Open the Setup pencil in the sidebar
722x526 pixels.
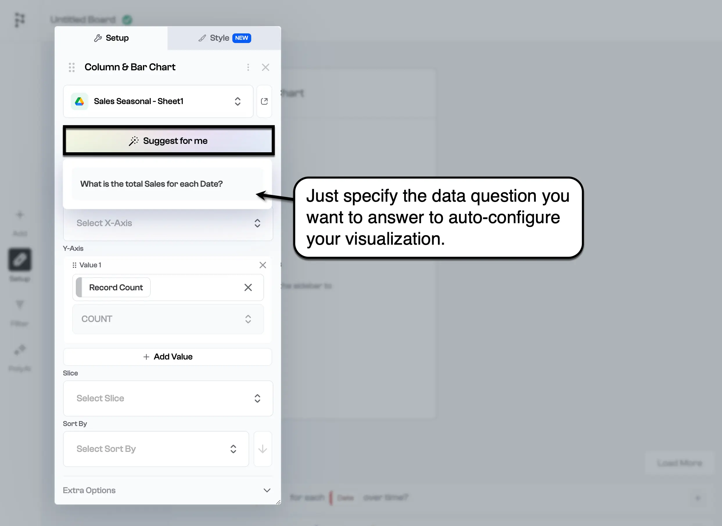tap(20, 259)
